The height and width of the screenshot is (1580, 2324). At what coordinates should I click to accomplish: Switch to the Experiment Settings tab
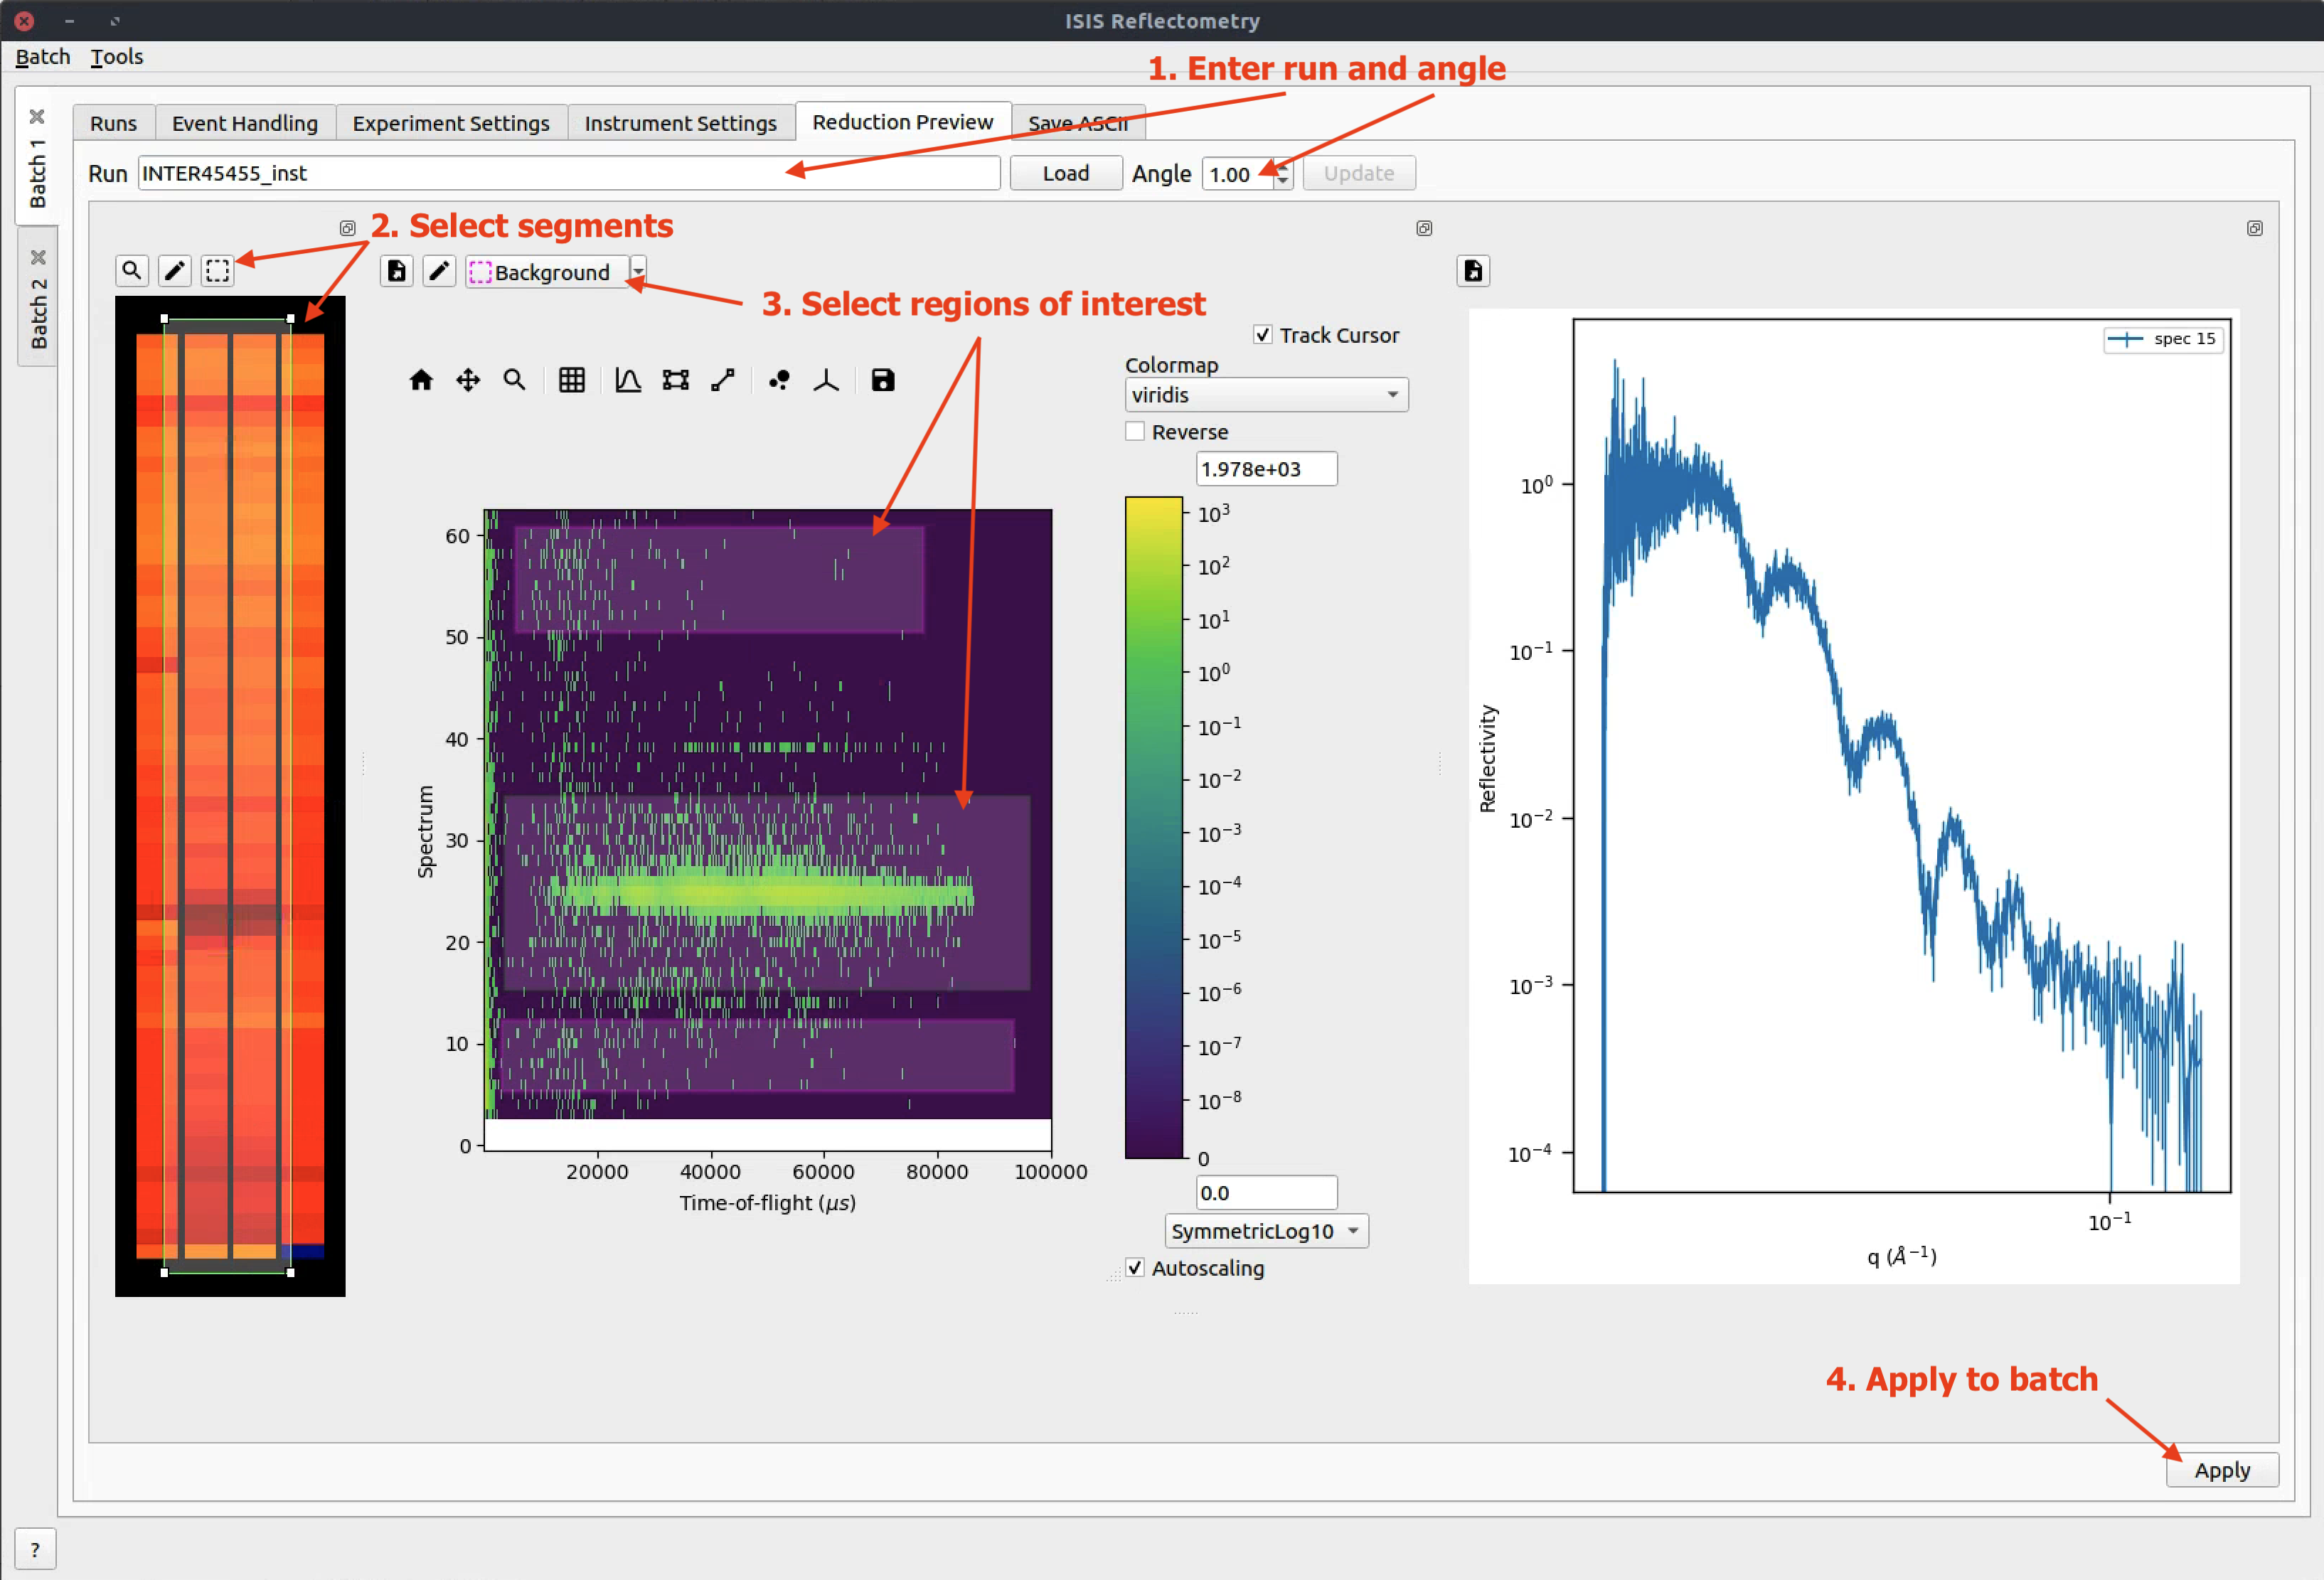[x=451, y=123]
